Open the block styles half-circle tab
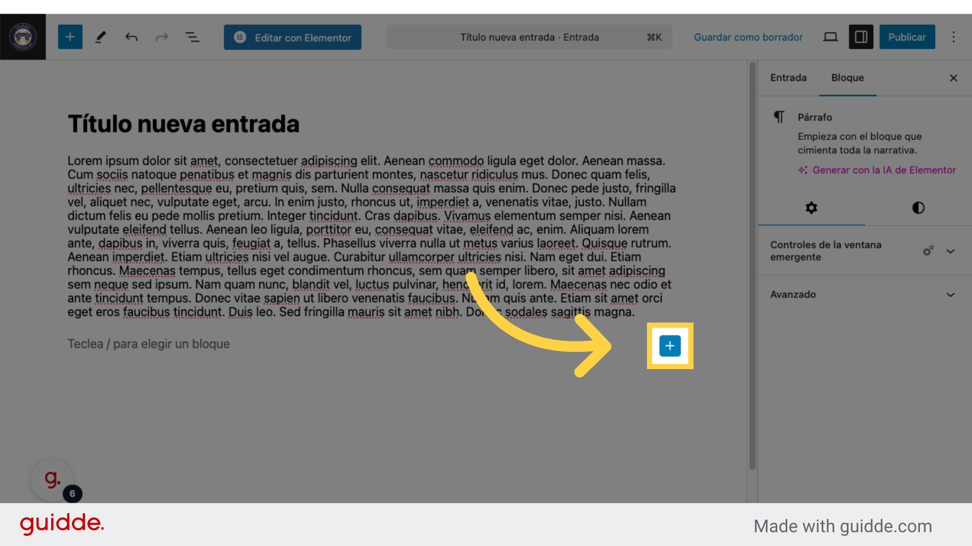Image resolution: width=972 pixels, height=546 pixels. click(918, 208)
